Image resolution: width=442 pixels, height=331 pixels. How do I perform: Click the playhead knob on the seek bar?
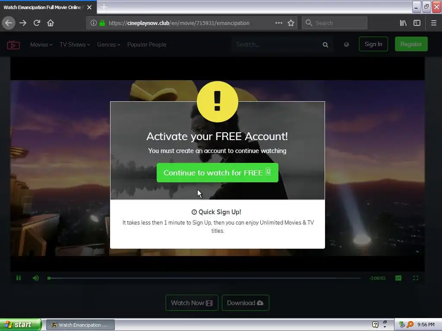pos(49,278)
